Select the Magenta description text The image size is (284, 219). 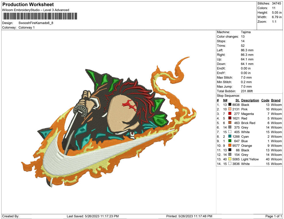[x=247, y=114]
